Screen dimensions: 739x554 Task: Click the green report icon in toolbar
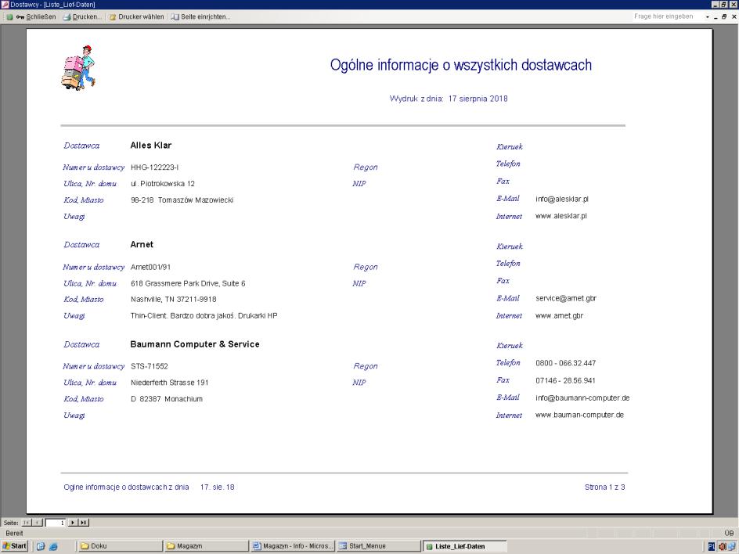(9, 17)
